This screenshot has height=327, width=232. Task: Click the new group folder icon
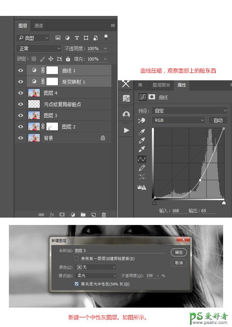[83, 215]
